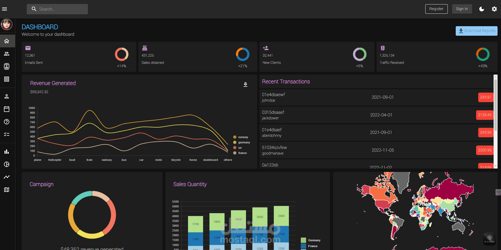Click Download Reports button

coord(476,31)
